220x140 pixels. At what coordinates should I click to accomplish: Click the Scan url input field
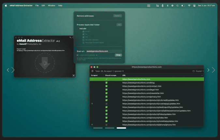pyautogui.click(x=104, y=51)
